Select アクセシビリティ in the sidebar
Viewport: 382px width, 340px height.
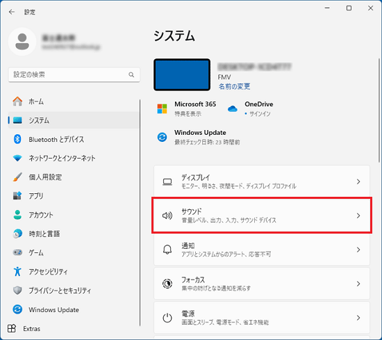(x=74, y=271)
